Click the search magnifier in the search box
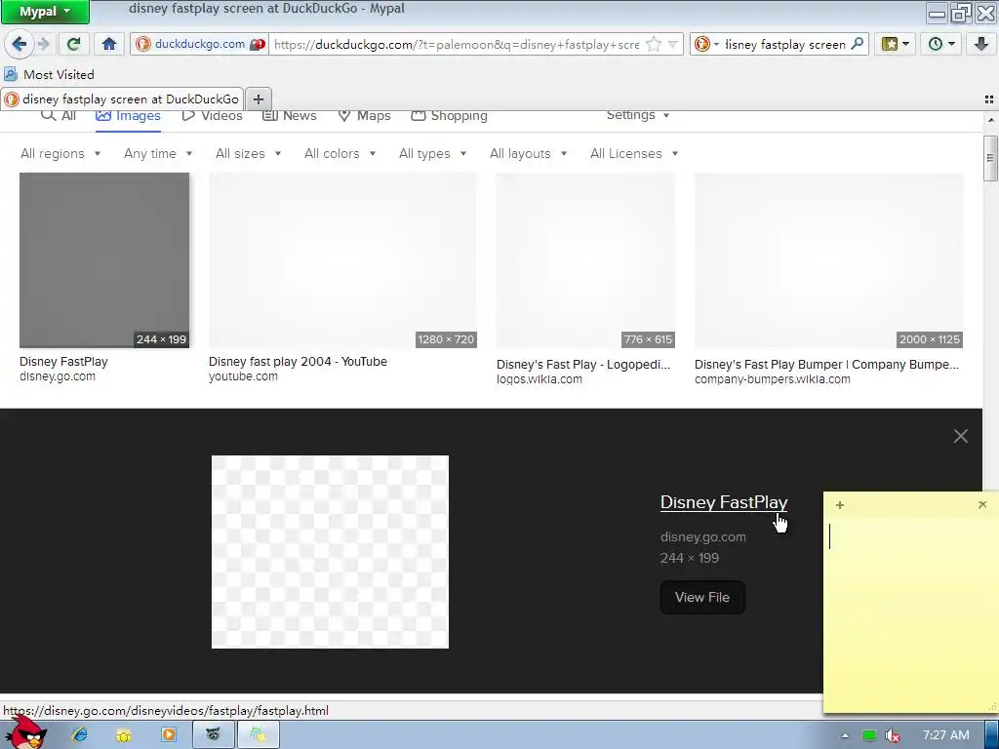This screenshot has width=999, height=749. point(858,43)
